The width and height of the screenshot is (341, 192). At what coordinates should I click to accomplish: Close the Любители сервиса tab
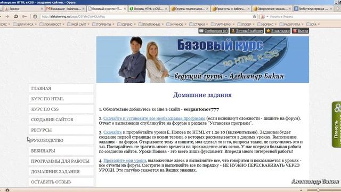[331, 9]
